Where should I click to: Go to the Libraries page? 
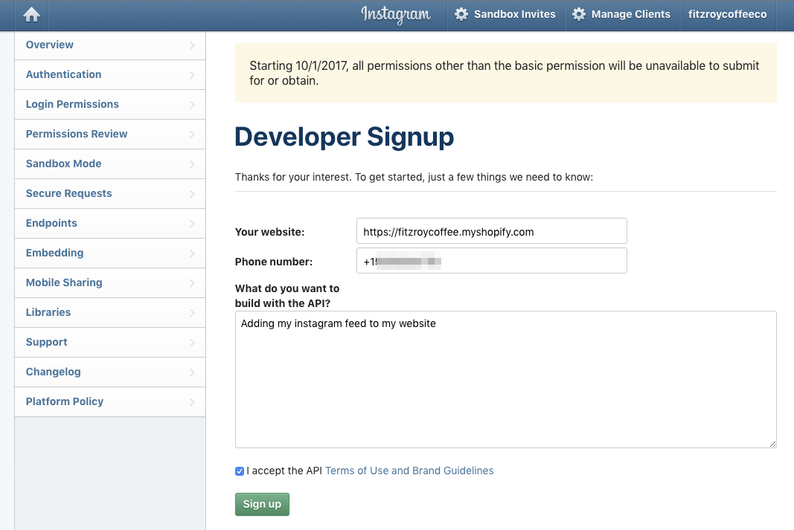coord(110,312)
